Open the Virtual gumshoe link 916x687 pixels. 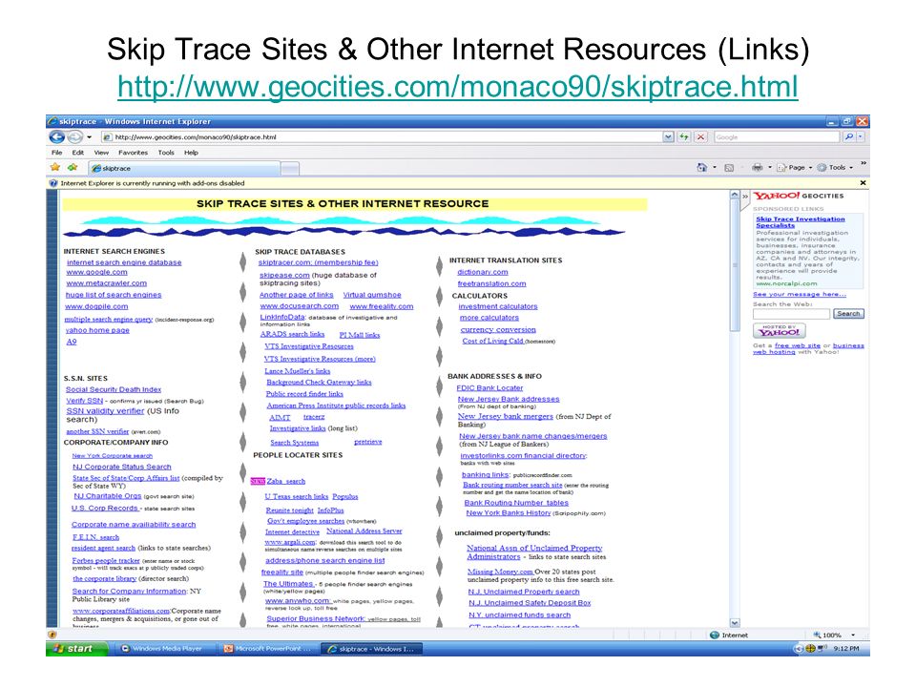[x=372, y=295]
